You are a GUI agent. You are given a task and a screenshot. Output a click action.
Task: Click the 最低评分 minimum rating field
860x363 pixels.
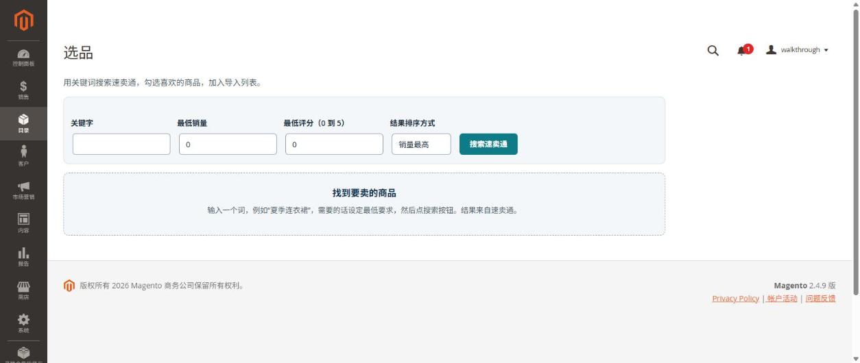(334, 145)
